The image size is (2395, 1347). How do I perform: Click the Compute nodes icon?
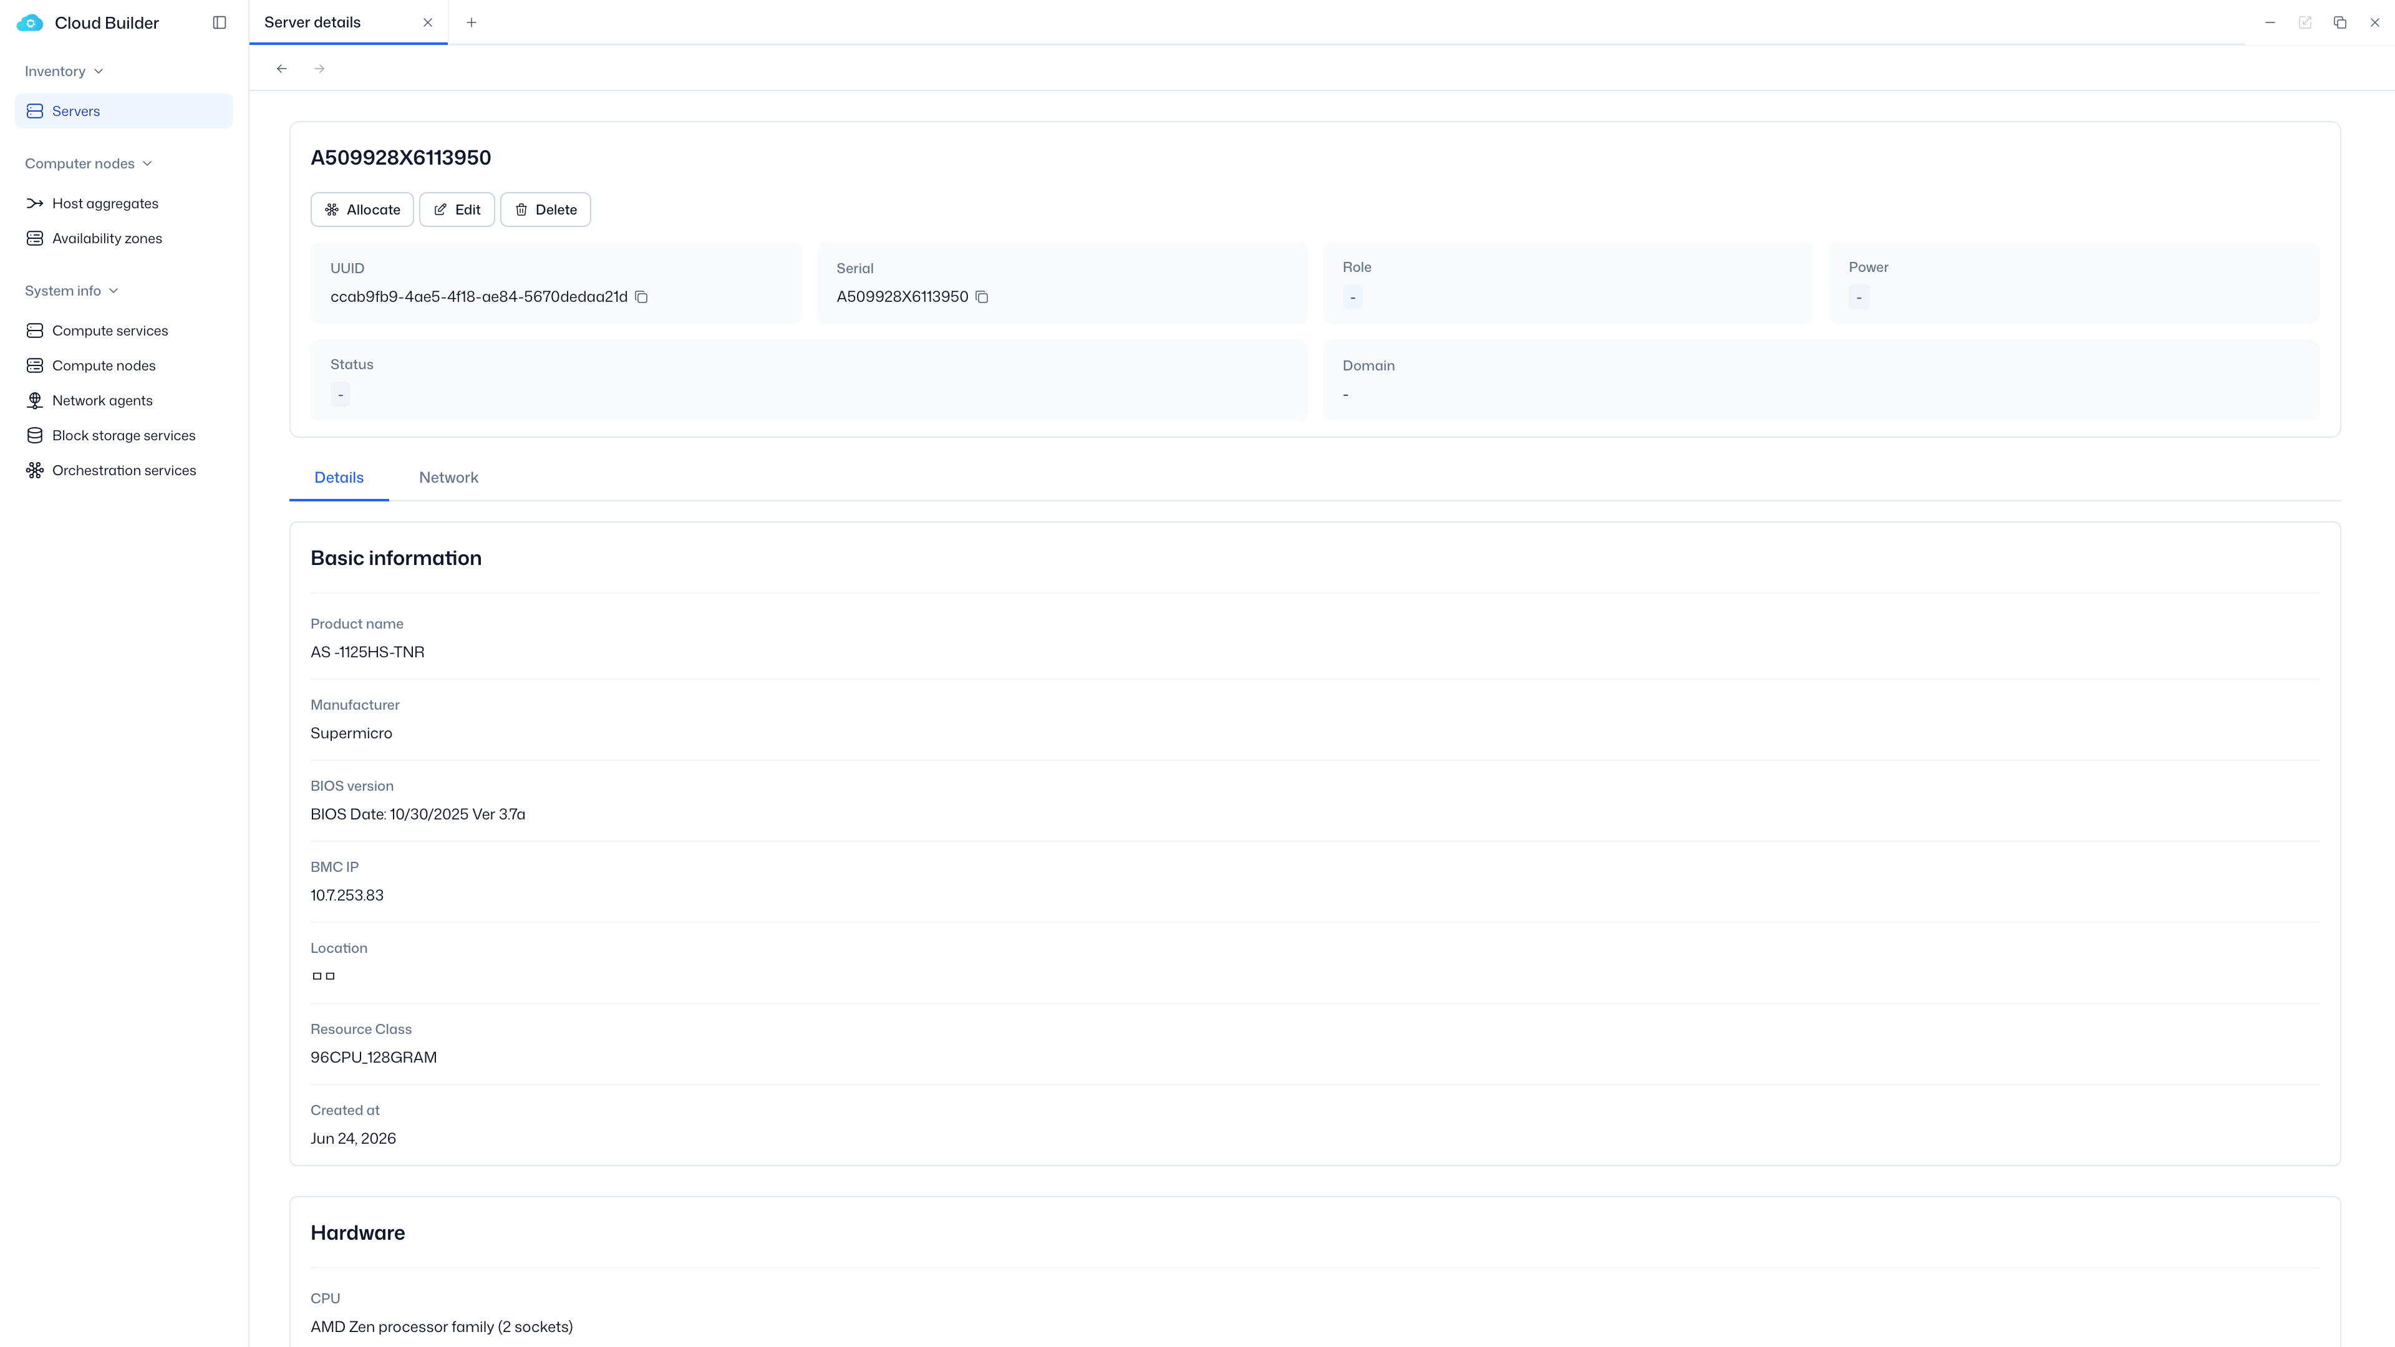click(x=34, y=365)
